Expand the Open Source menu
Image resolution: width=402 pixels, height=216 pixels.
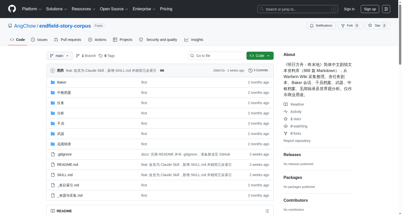(114, 9)
